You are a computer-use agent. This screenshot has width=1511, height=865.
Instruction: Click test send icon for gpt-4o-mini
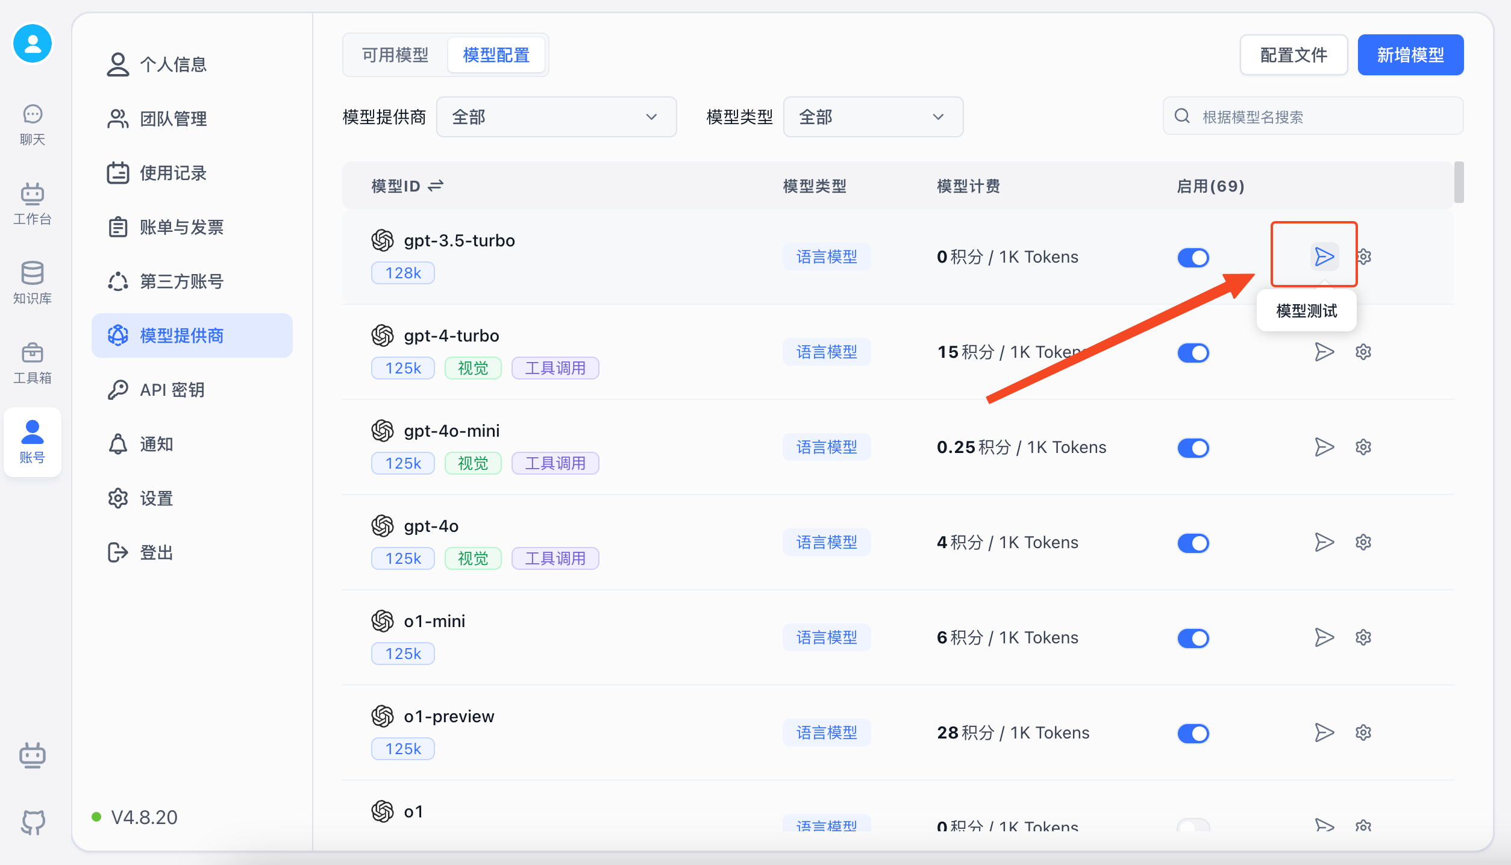pos(1324,447)
